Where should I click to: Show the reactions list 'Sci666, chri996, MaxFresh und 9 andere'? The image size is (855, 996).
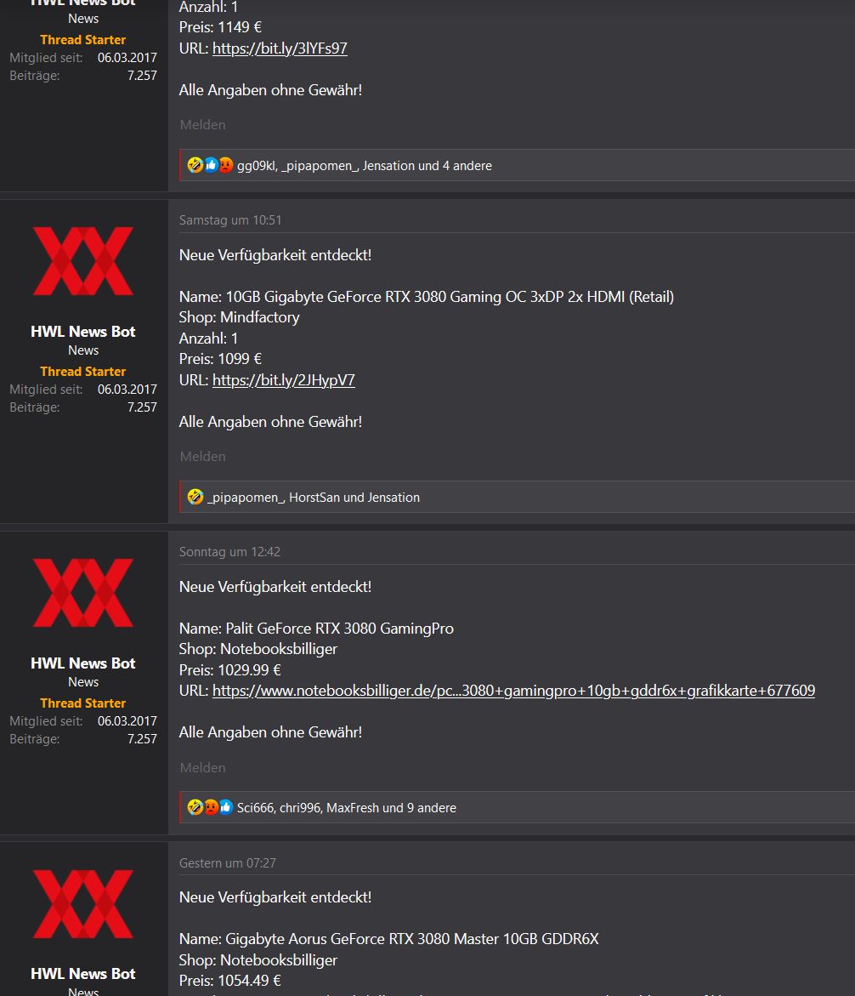click(347, 808)
